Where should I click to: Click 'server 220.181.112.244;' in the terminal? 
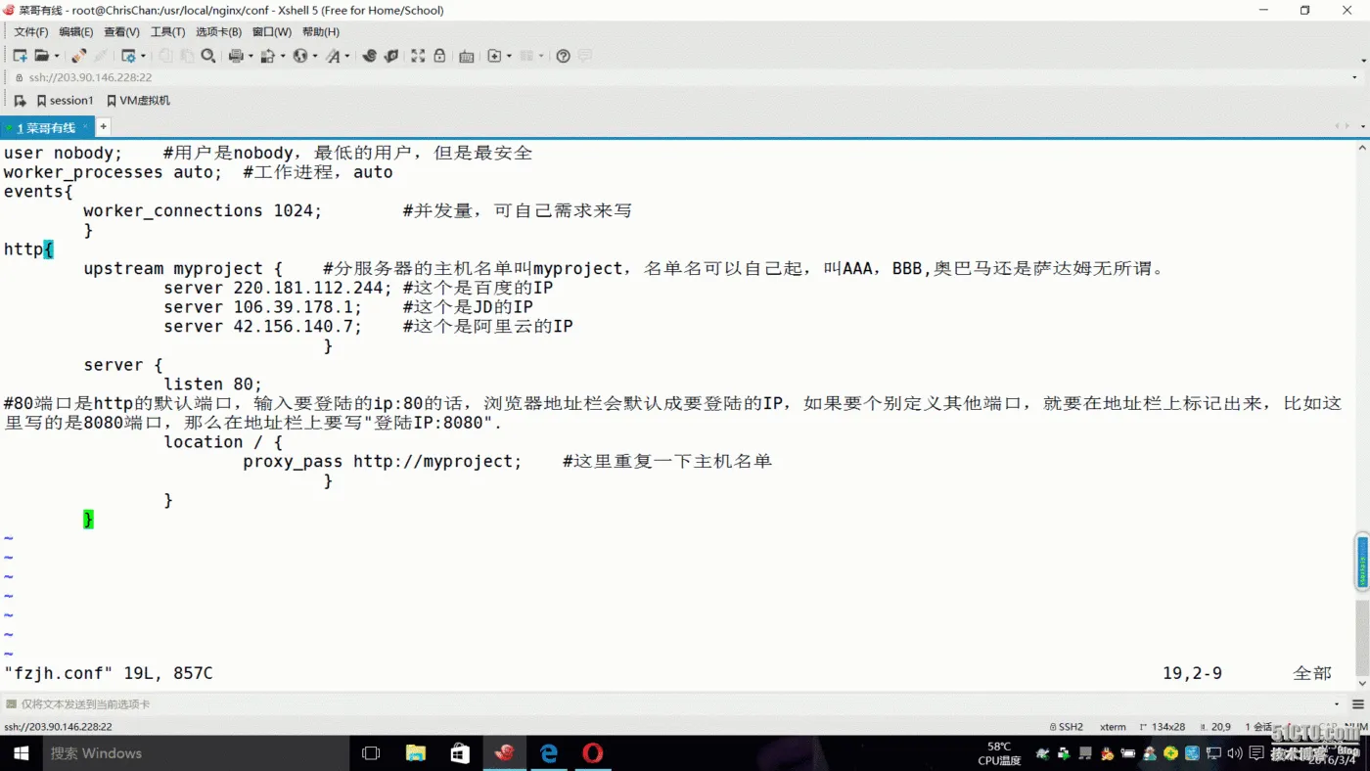pyautogui.click(x=278, y=288)
